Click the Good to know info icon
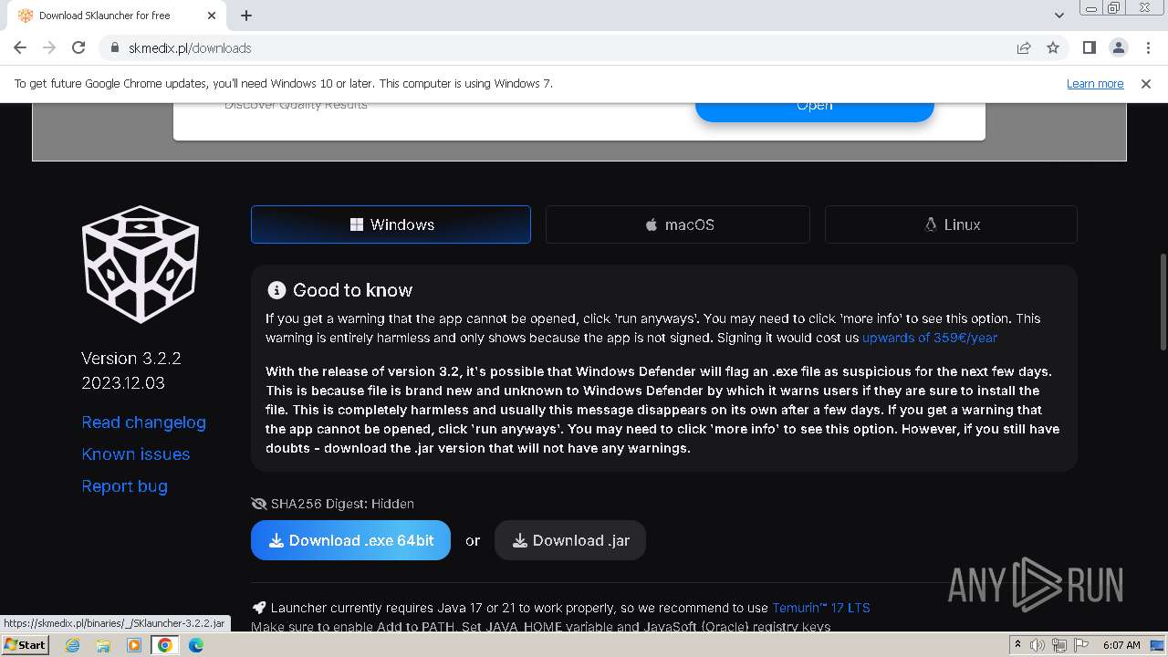This screenshot has height=657, width=1168. coord(276,290)
